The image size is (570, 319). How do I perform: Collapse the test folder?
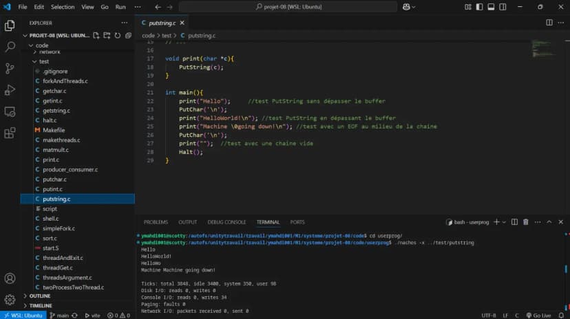tap(34, 62)
